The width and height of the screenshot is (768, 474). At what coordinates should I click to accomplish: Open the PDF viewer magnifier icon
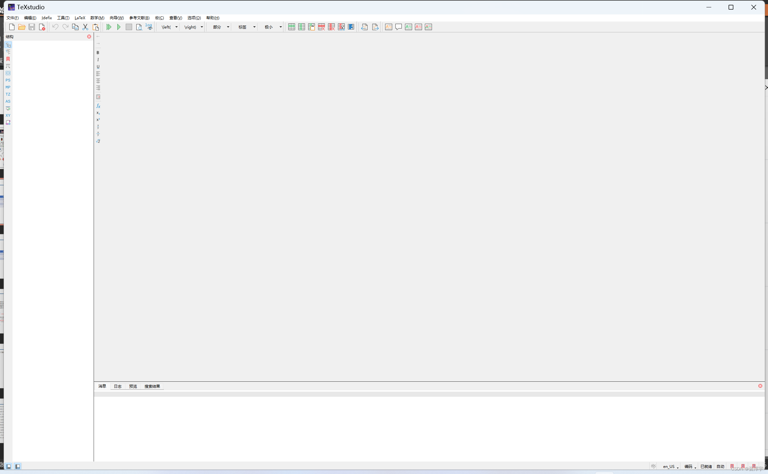[139, 27]
